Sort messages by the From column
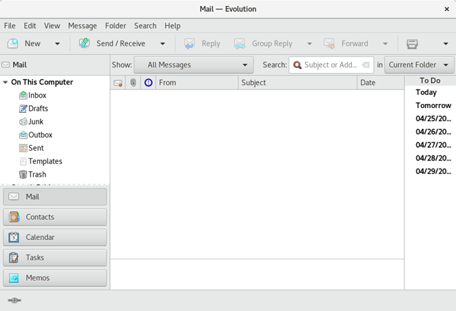Viewport: 456px width, 311px height. click(x=197, y=83)
